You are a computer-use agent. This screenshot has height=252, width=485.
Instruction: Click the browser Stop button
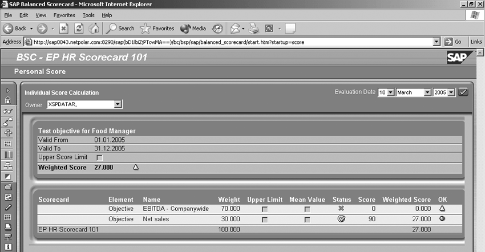[64, 29]
